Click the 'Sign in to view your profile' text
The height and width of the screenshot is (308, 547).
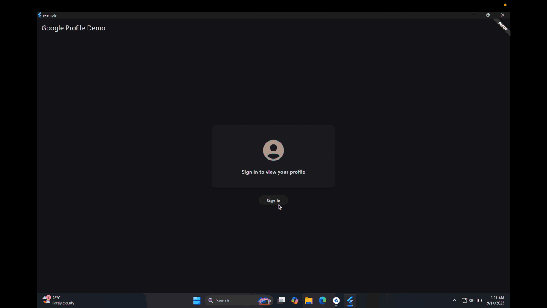click(273, 172)
